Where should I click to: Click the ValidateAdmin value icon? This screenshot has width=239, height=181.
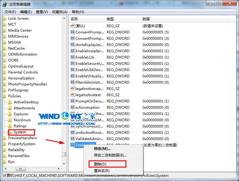coord(72,139)
